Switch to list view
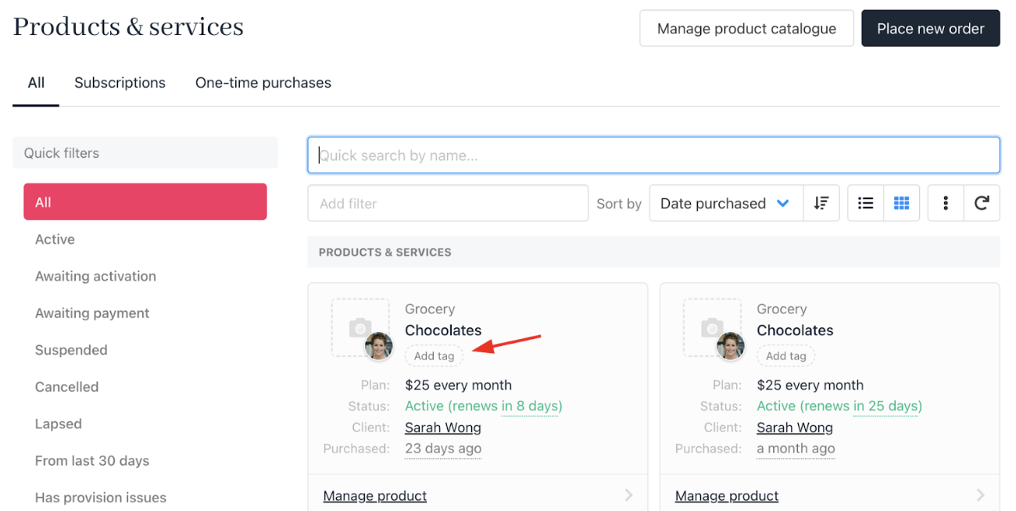1016x511 pixels. [x=865, y=203]
